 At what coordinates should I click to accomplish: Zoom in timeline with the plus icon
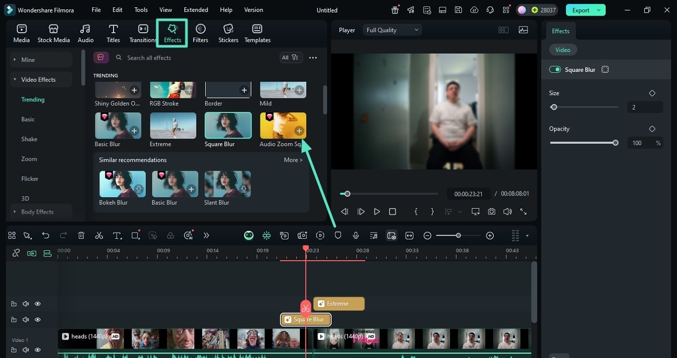490,236
